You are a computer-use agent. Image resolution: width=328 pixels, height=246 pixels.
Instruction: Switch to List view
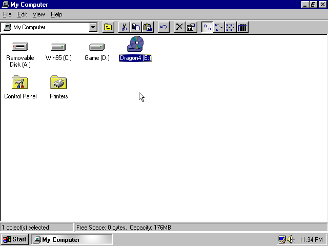[x=231, y=27]
